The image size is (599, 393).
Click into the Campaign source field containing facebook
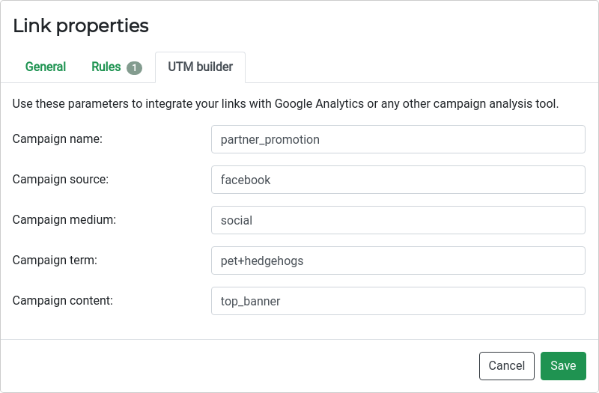point(398,180)
